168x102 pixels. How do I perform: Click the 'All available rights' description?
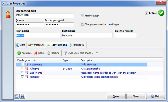point(91,69)
